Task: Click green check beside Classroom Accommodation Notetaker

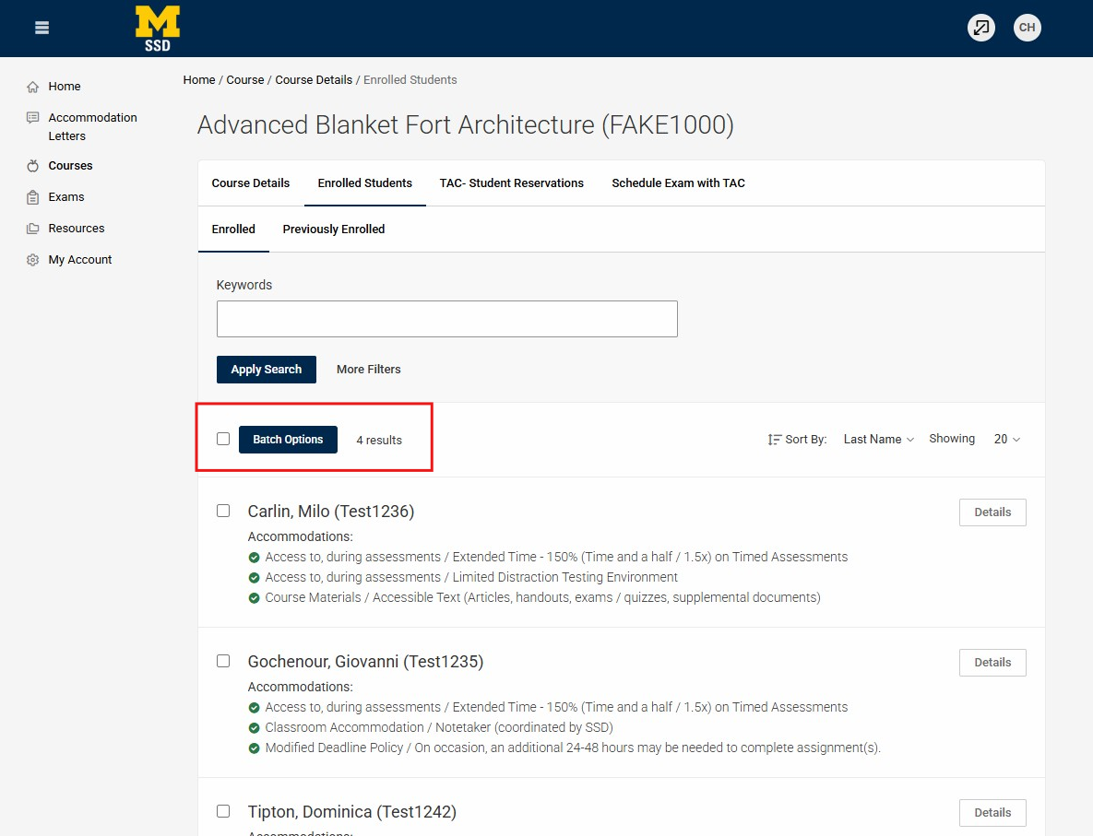Action: [x=254, y=728]
